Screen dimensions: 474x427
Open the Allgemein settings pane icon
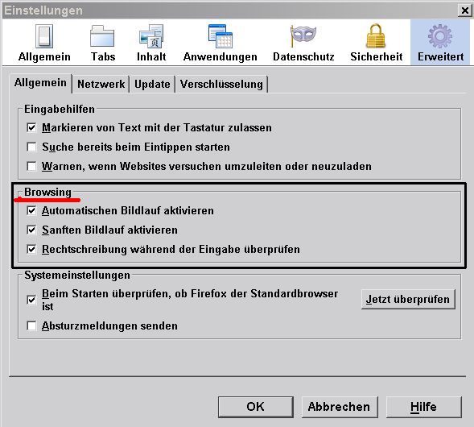pos(44,36)
